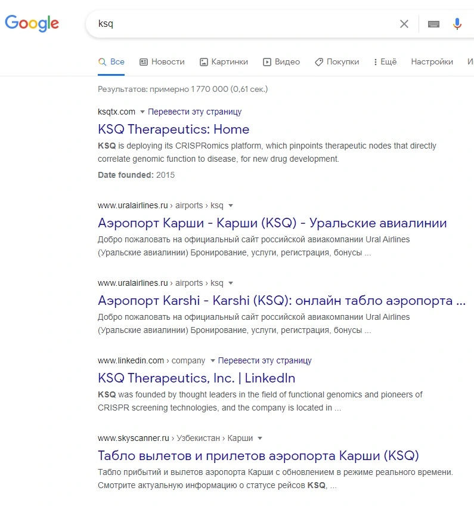Switch to the Картинки images tab
The width and height of the screenshot is (474, 506).
click(x=224, y=61)
